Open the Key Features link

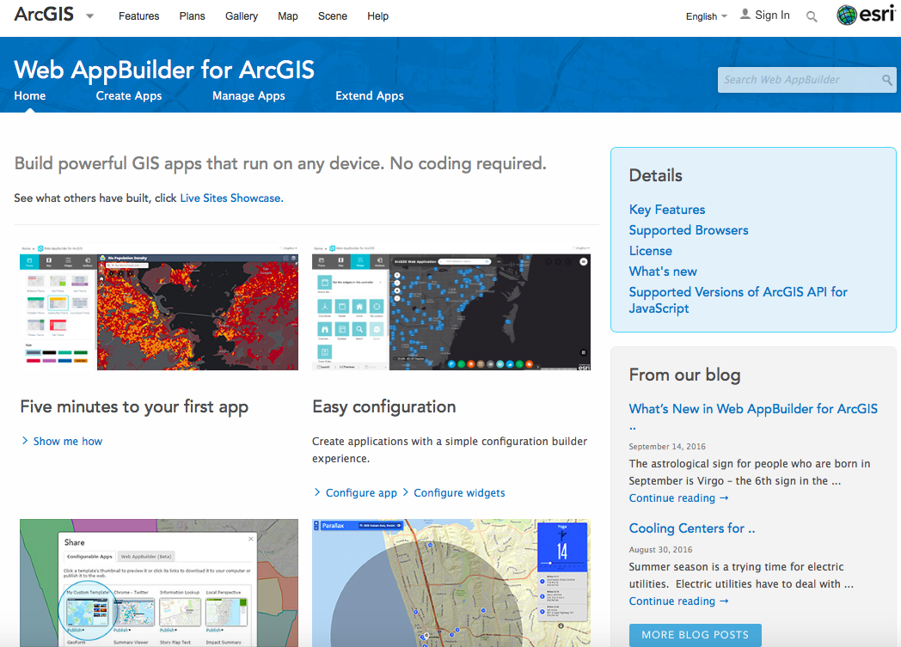pyautogui.click(x=667, y=210)
